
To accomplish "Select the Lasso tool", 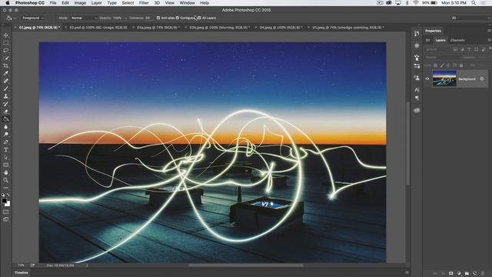I will [6, 50].
